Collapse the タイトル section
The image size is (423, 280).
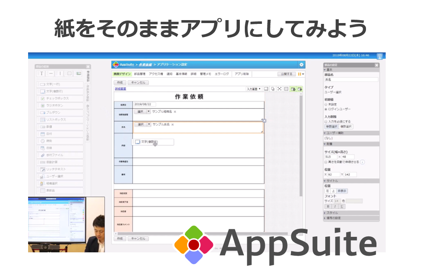click(351, 181)
